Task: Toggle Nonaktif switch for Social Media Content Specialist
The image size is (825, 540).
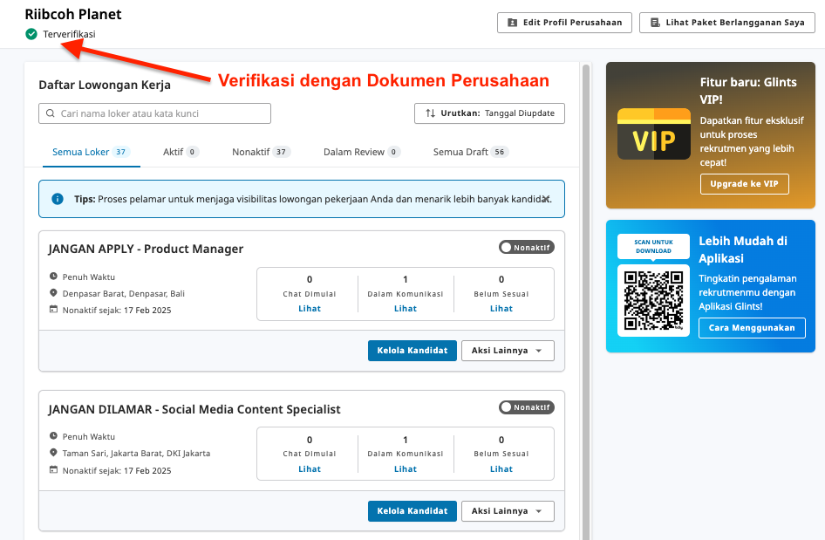Action: 526,407
